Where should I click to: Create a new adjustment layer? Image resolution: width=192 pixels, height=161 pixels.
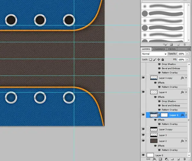click(166, 159)
